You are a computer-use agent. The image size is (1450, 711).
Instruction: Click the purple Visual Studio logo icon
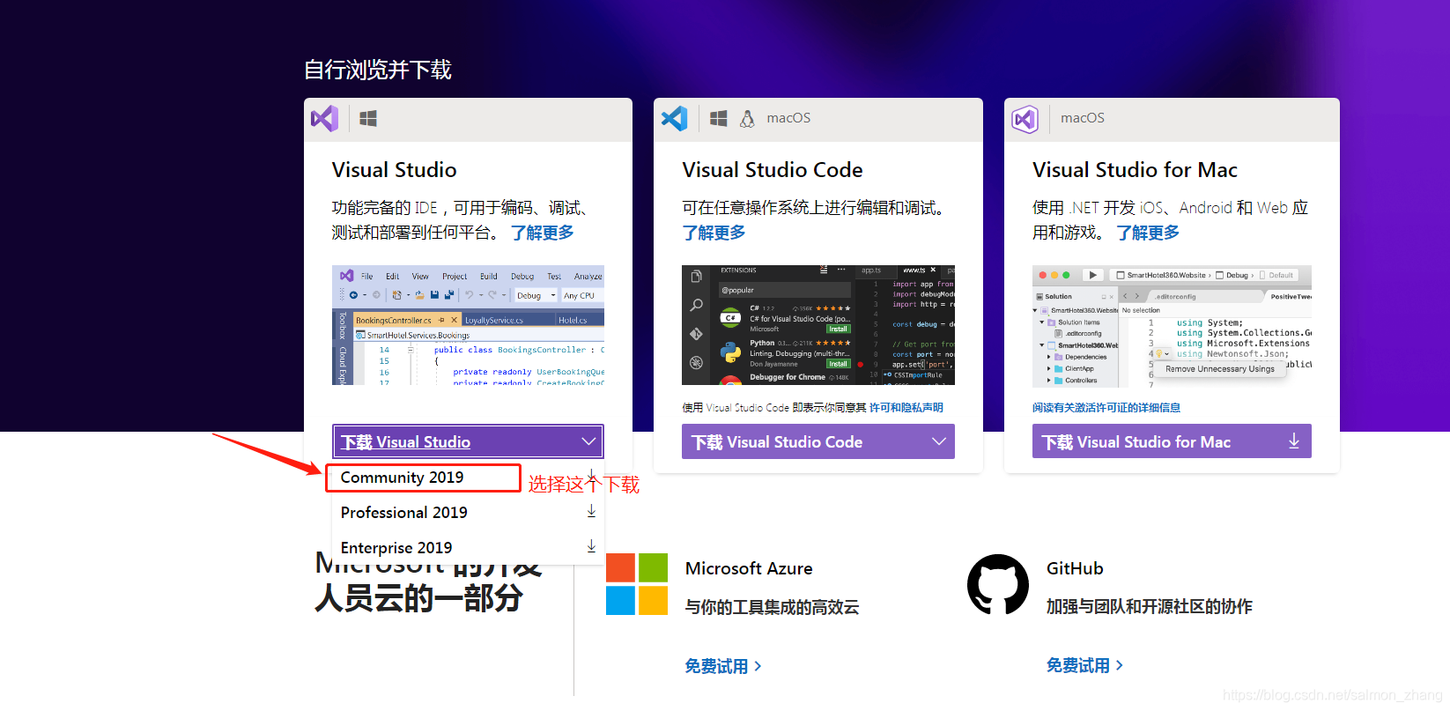[324, 118]
